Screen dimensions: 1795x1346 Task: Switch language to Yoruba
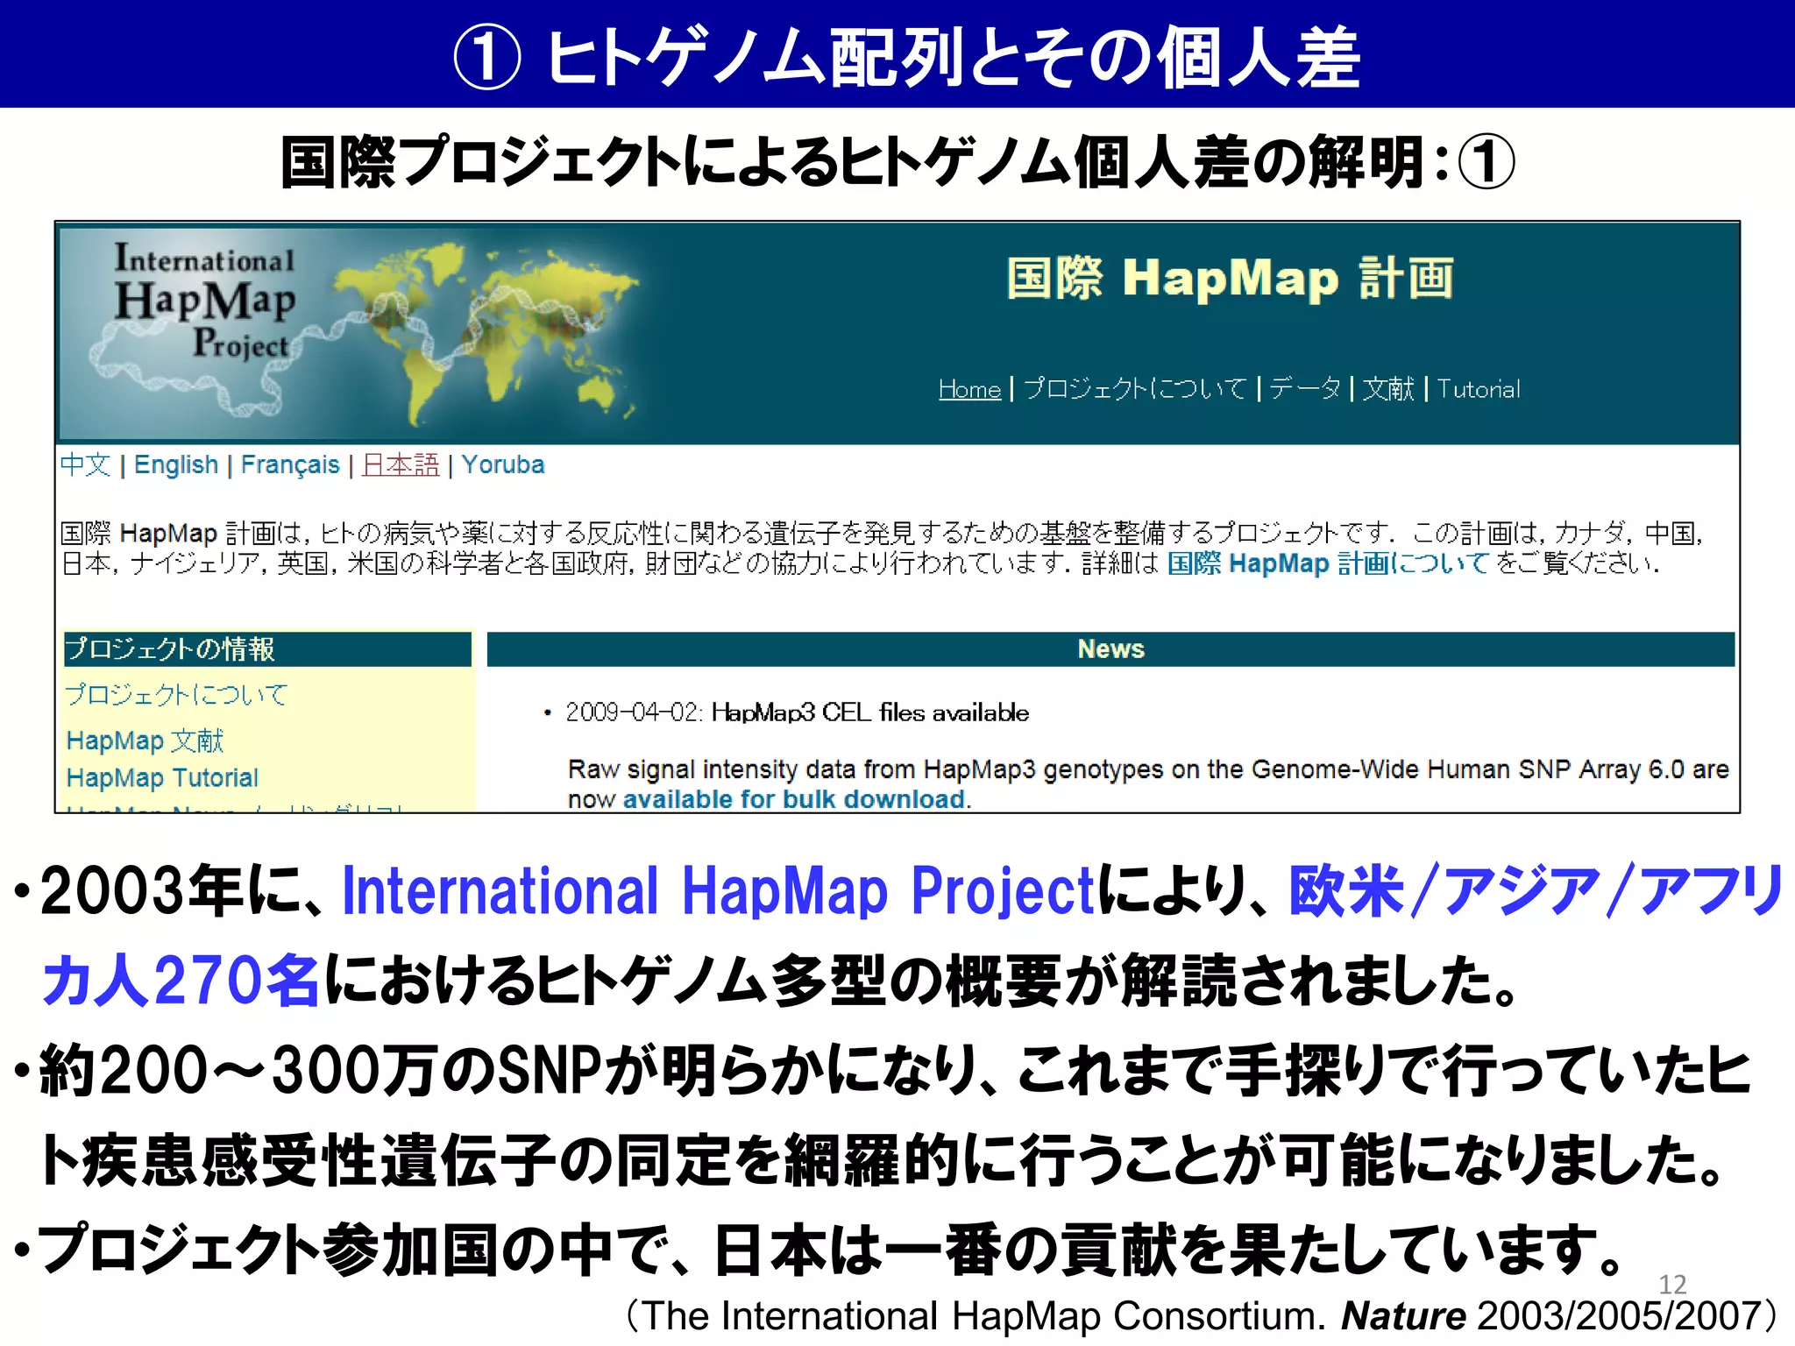coord(502,464)
